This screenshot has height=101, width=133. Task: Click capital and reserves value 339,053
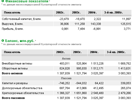(126, 83)
